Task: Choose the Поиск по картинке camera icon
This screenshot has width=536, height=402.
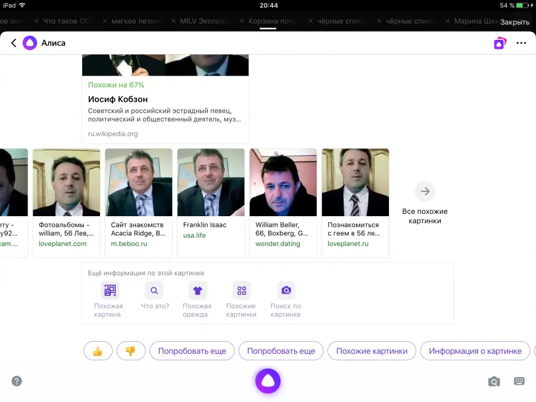Action: coord(286,290)
